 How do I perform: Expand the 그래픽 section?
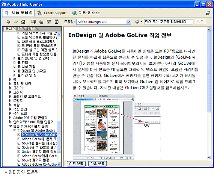(x=10, y=92)
